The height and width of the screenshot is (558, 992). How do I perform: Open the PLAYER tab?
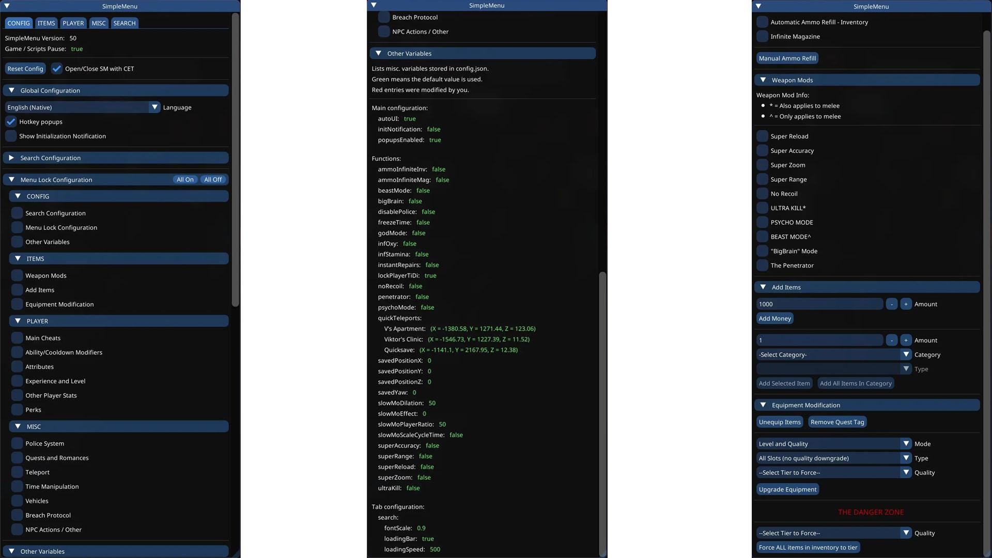73,23
